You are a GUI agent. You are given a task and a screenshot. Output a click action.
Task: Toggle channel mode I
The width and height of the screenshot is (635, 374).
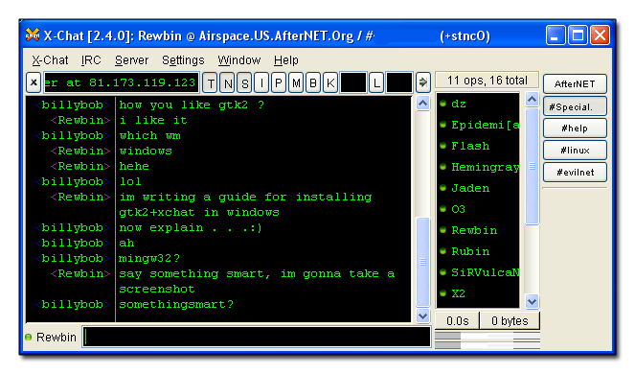262,83
